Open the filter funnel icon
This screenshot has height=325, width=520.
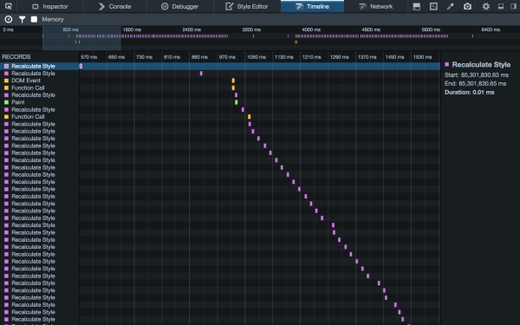(x=22, y=20)
